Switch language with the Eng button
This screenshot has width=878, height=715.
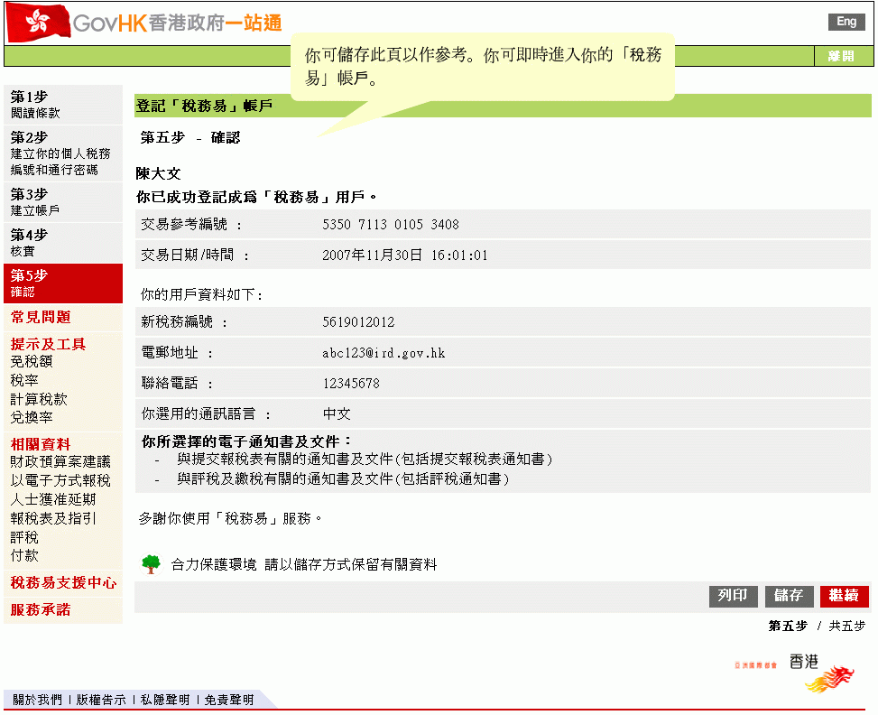click(x=846, y=23)
